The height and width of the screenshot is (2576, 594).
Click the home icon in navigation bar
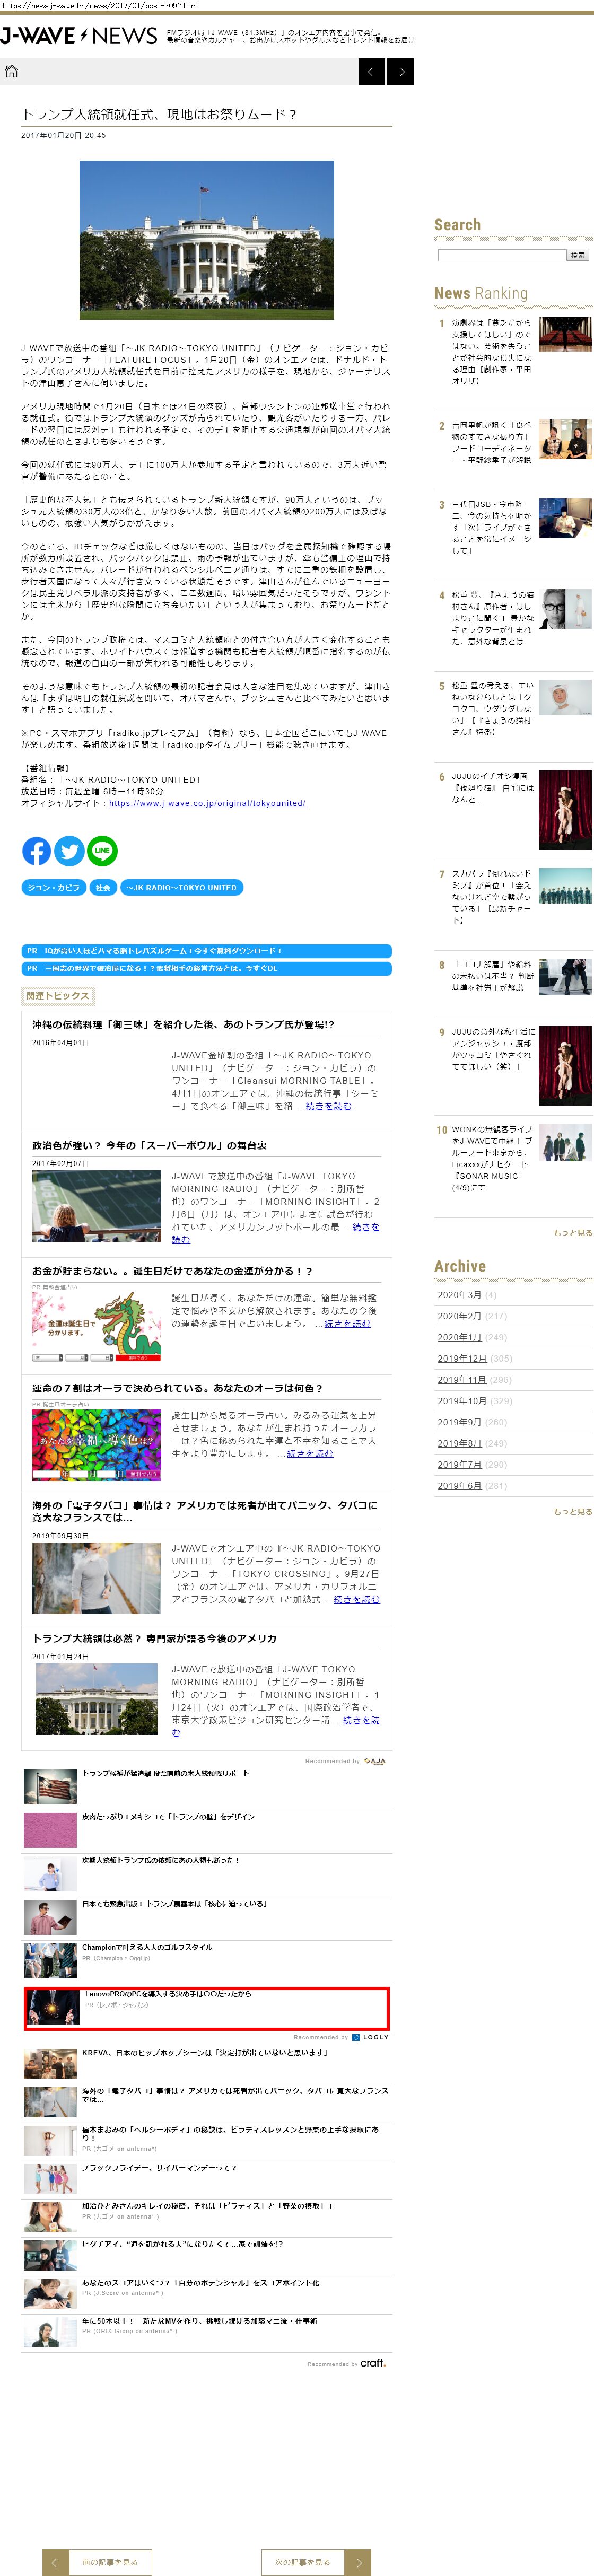[x=12, y=71]
